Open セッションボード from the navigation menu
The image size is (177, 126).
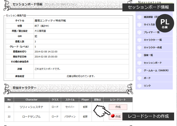click(x=153, y=63)
